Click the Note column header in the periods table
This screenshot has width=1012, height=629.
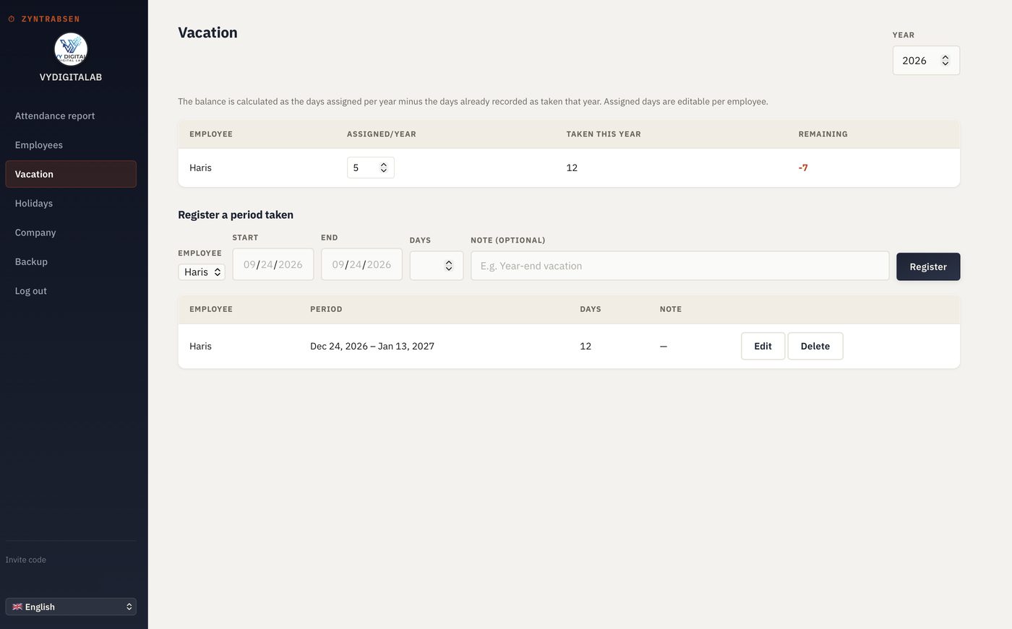click(x=671, y=309)
